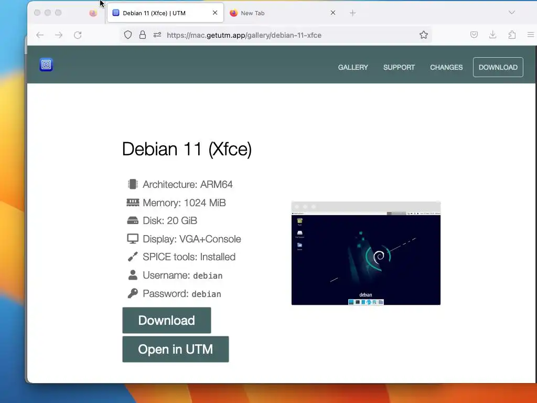Screen dimensions: 537x403
Task: Click the RAM icon beside Memory
Action: [133, 203]
